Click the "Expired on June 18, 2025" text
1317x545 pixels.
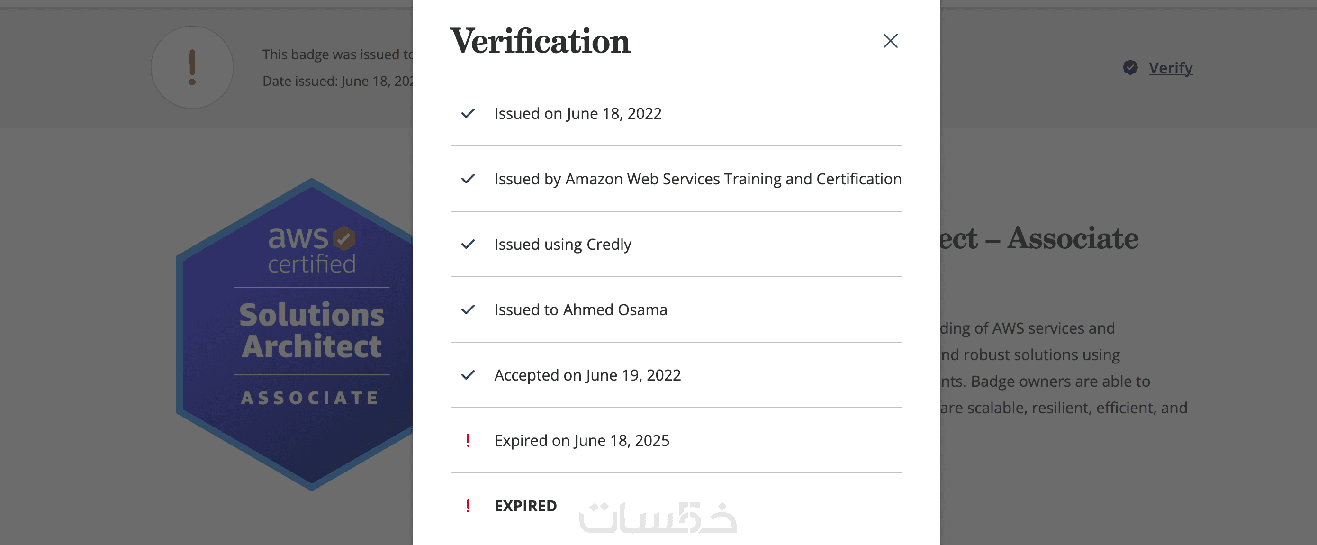point(581,440)
